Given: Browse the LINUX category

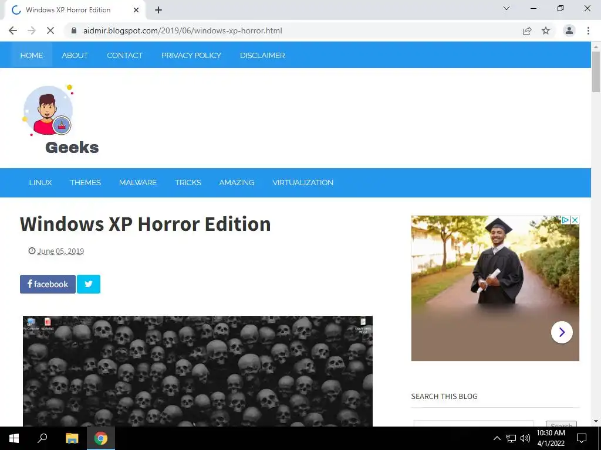Looking at the screenshot, I should coord(40,183).
